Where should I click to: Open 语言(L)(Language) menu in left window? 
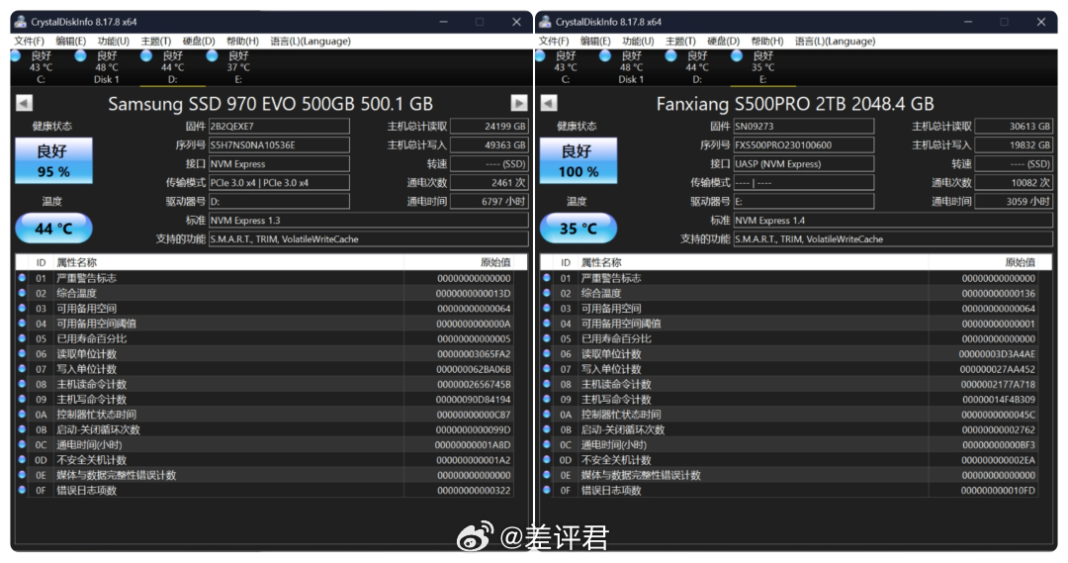coord(311,41)
